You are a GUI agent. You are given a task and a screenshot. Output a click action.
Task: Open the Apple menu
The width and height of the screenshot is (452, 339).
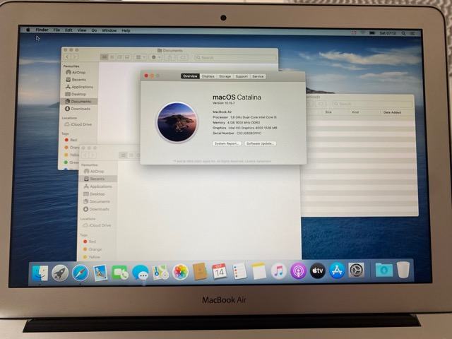click(x=28, y=30)
